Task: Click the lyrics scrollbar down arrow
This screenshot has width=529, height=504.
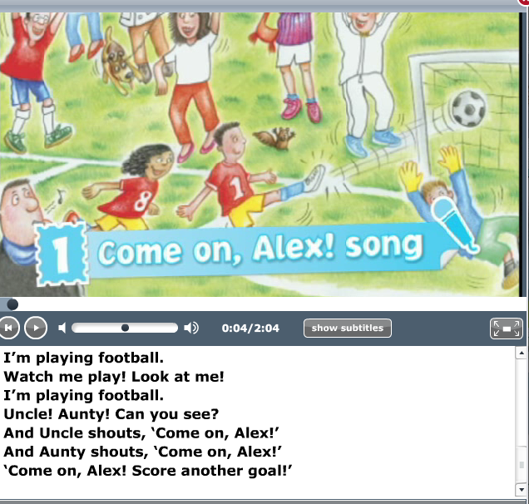Action: coord(522,490)
